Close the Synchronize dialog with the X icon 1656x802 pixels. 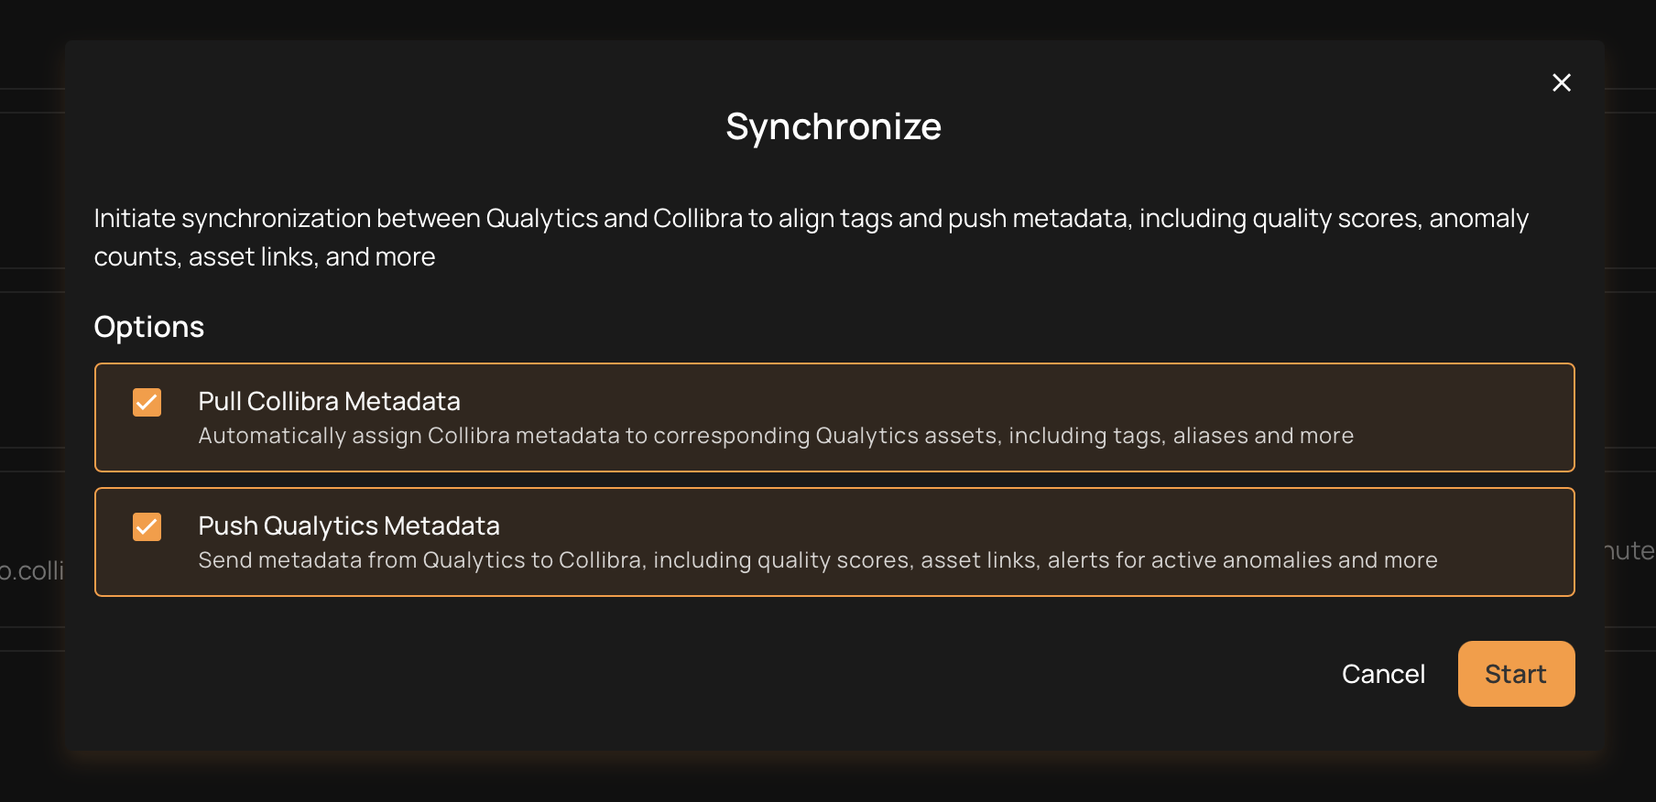pyautogui.click(x=1562, y=82)
